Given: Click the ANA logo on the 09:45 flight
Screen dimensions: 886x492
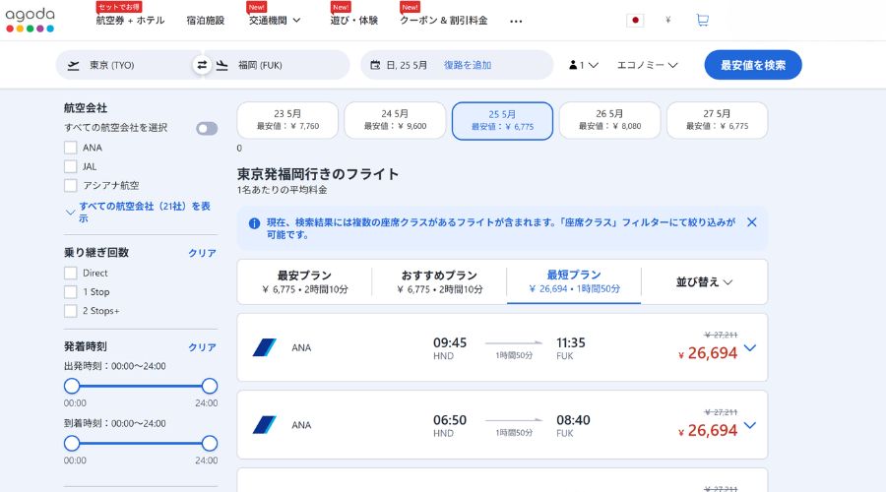Looking at the screenshot, I should [265, 347].
